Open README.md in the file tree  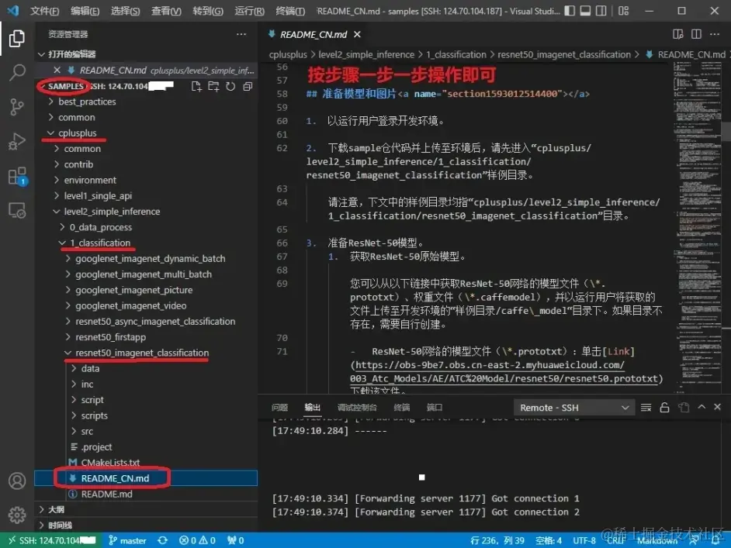[107, 494]
